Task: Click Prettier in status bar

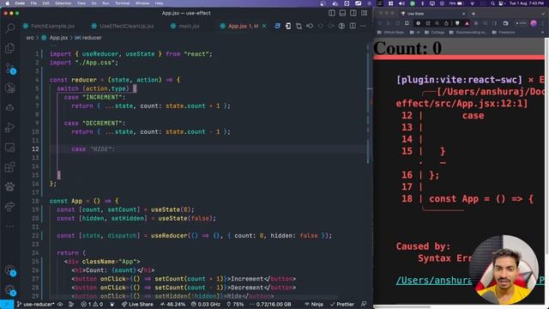Action: (x=342, y=304)
